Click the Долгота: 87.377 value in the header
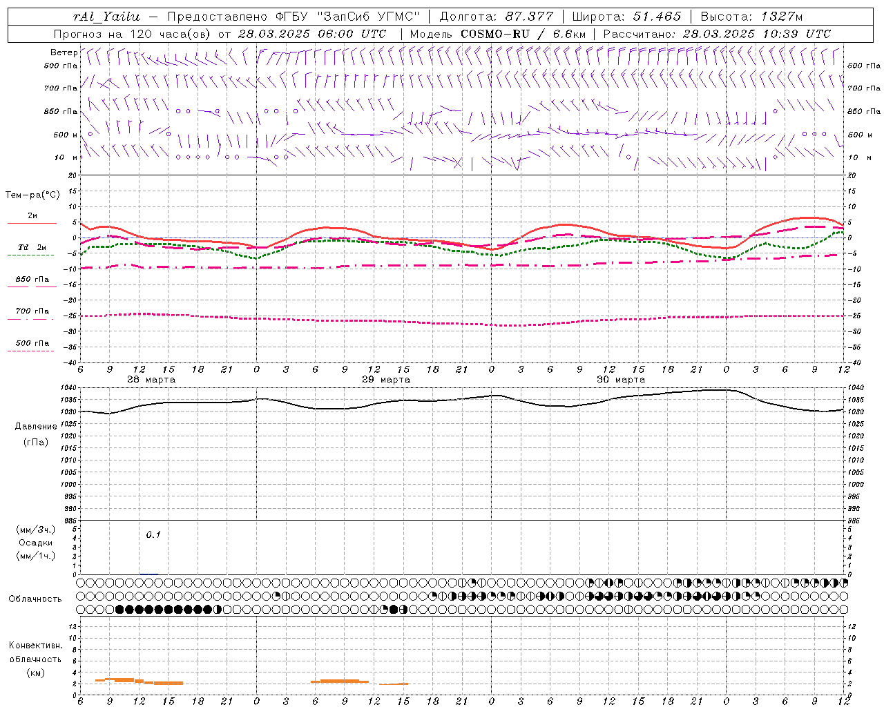Screen dimensions: 884x707 (x=497, y=17)
